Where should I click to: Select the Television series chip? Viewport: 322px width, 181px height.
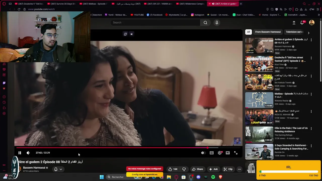pyautogui.click(x=295, y=32)
